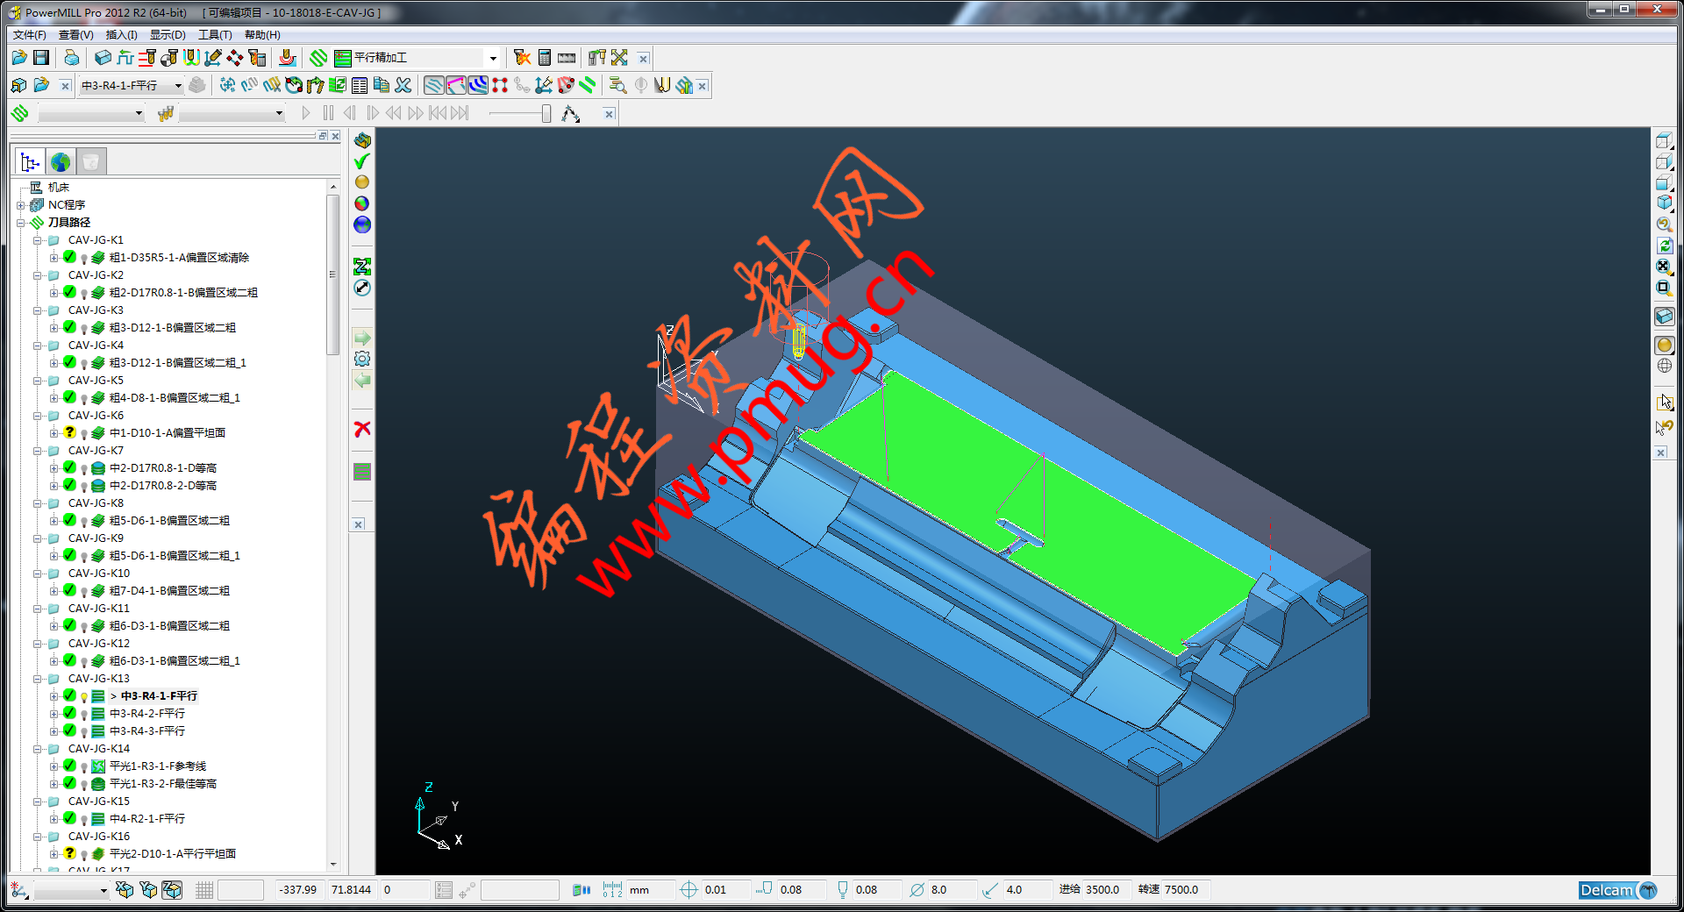The height and width of the screenshot is (912, 1684).
Task: Open the 平行精加工 strategy dropdown
Action: click(x=493, y=58)
